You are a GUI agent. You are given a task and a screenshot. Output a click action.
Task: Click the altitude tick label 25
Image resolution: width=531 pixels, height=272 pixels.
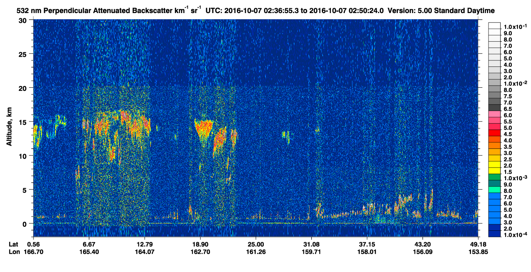point(24,54)
